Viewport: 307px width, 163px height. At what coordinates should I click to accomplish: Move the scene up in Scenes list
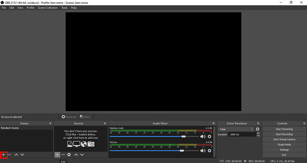coord(17,155)
